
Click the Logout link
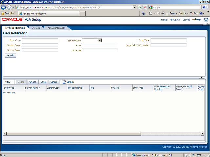pos(186,20)
